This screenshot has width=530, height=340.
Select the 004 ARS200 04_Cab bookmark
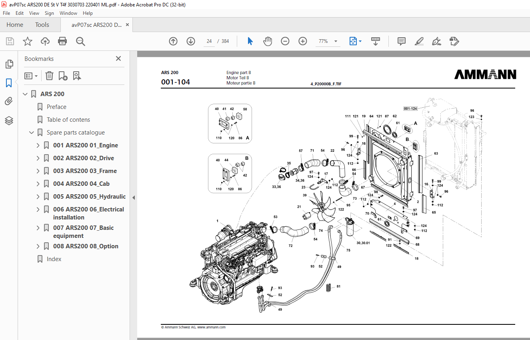(x=81, y=184)
